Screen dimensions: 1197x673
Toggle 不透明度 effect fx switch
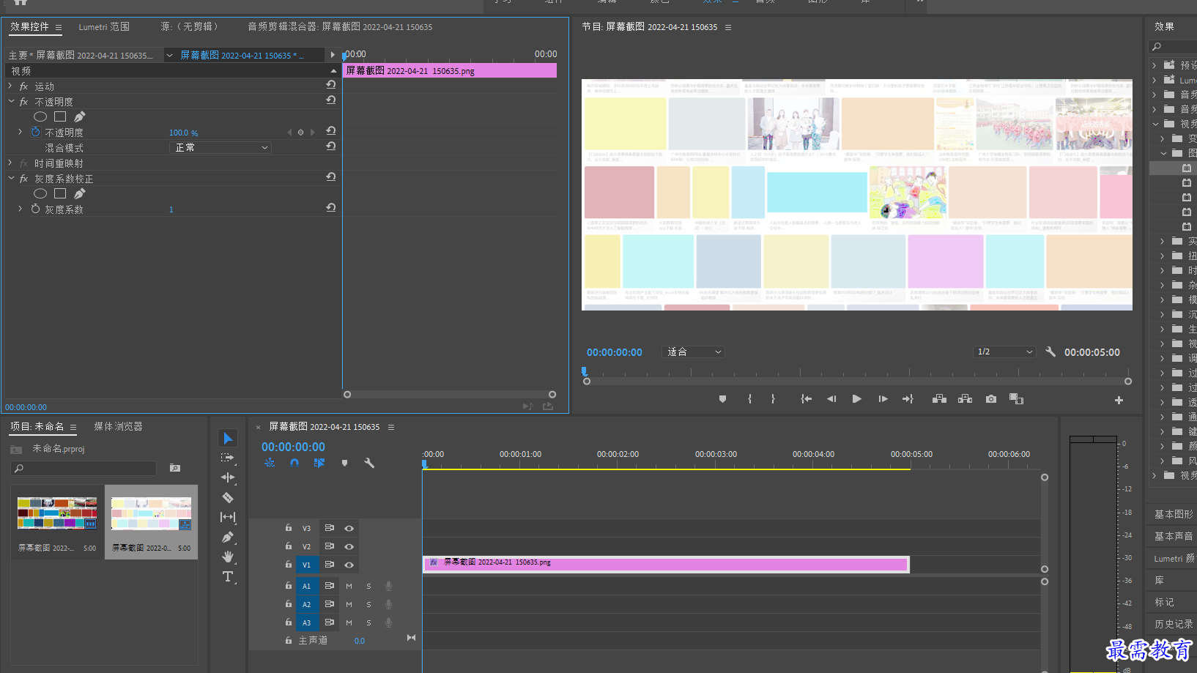pos(24,102)
